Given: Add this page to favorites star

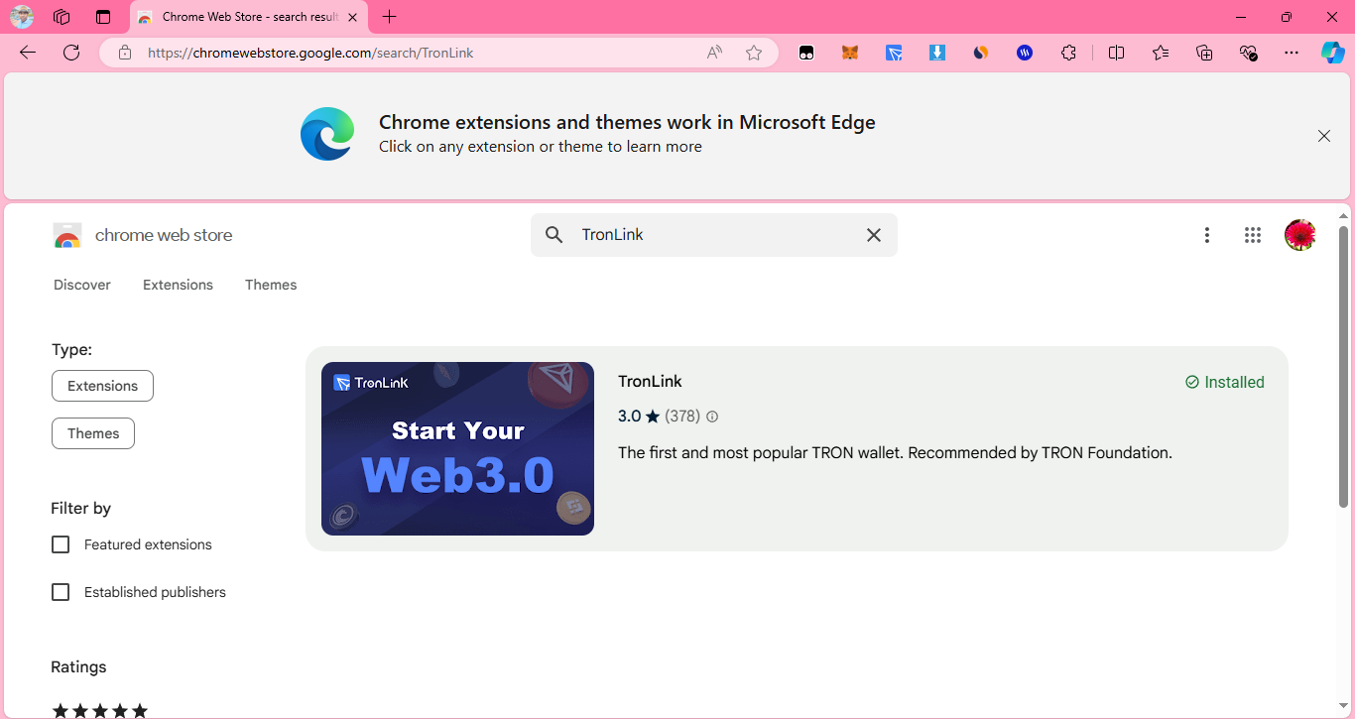Looking at the screenshot, I should (x=754, y=53).
